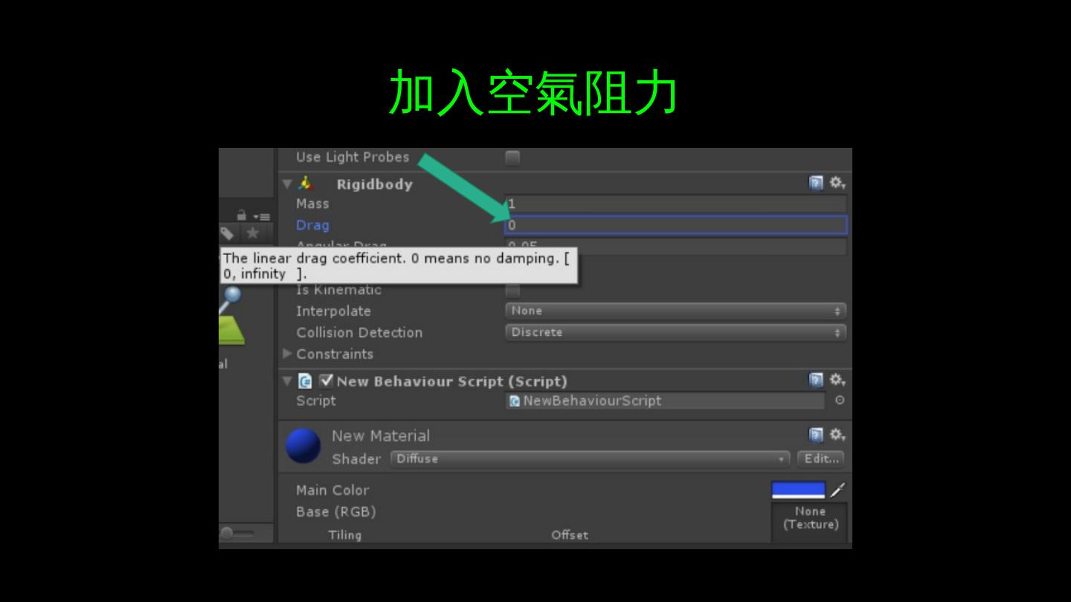Click the None (Texture) slot
The height and width of the screenshot is (602, 1071).
809,522
